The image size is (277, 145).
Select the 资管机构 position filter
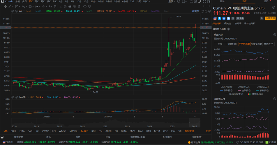(232, 44)
